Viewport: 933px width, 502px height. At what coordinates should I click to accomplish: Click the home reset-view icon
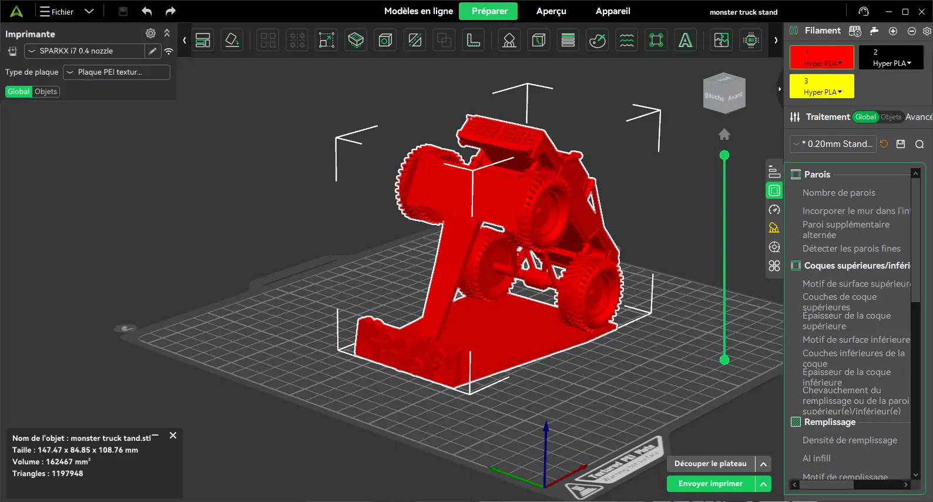(724, 135)
